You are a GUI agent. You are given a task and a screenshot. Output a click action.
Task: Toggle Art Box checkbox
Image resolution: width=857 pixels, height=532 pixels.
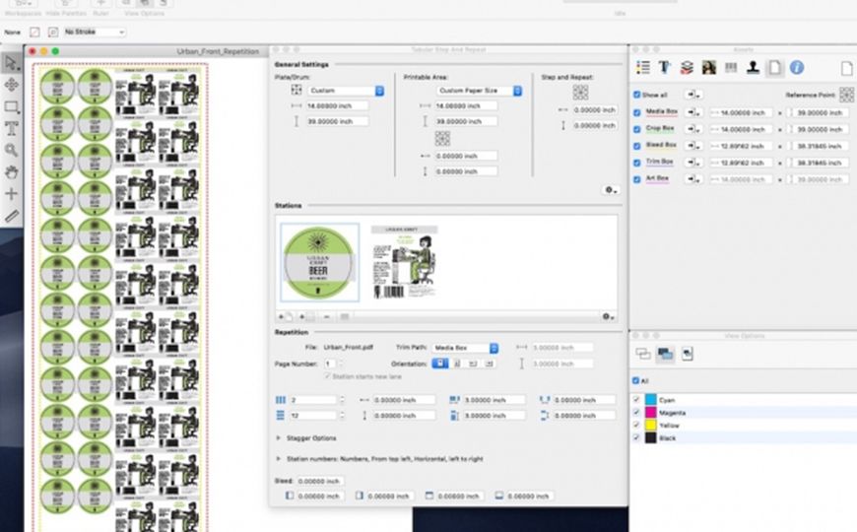tap(636, 179)
